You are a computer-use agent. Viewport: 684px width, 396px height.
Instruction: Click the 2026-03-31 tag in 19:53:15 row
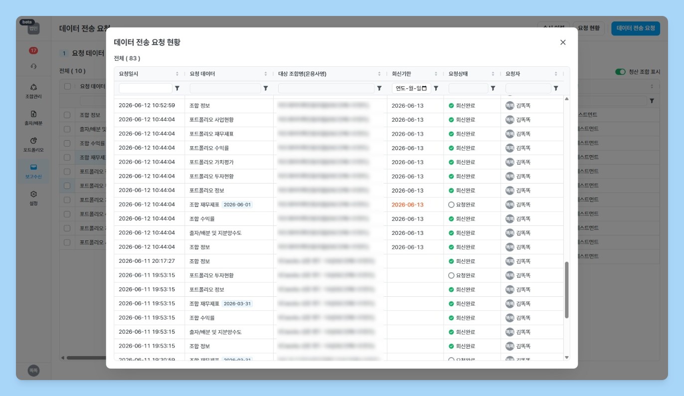(237, 304)
